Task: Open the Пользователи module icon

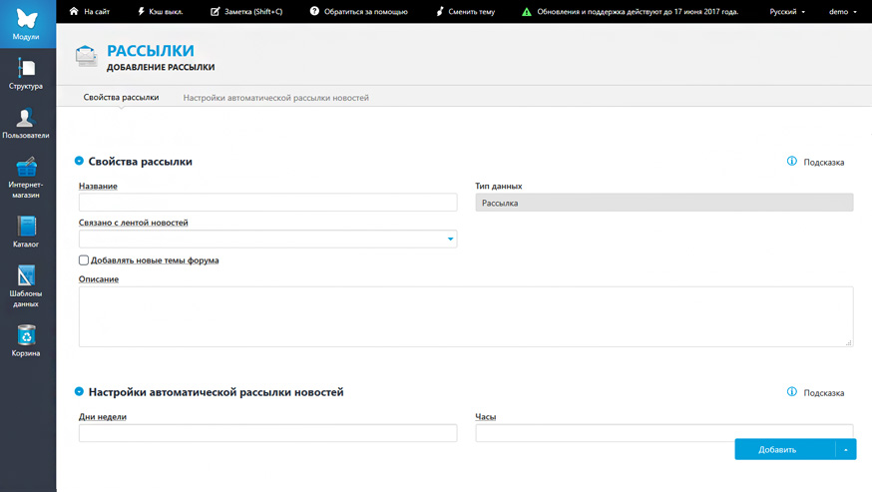Action: tap(25, 118)
